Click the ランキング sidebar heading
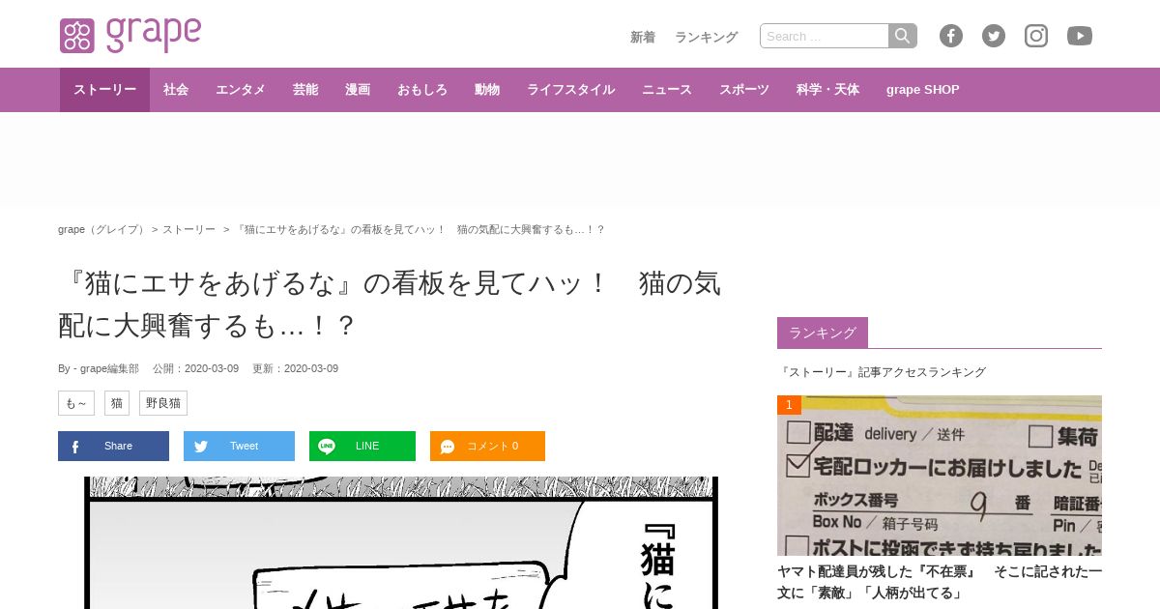This screenshot has height=609, width=1160. 823,333
